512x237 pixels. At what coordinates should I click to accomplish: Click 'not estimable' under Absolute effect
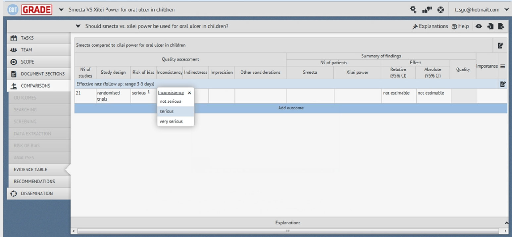pos(431,93)
